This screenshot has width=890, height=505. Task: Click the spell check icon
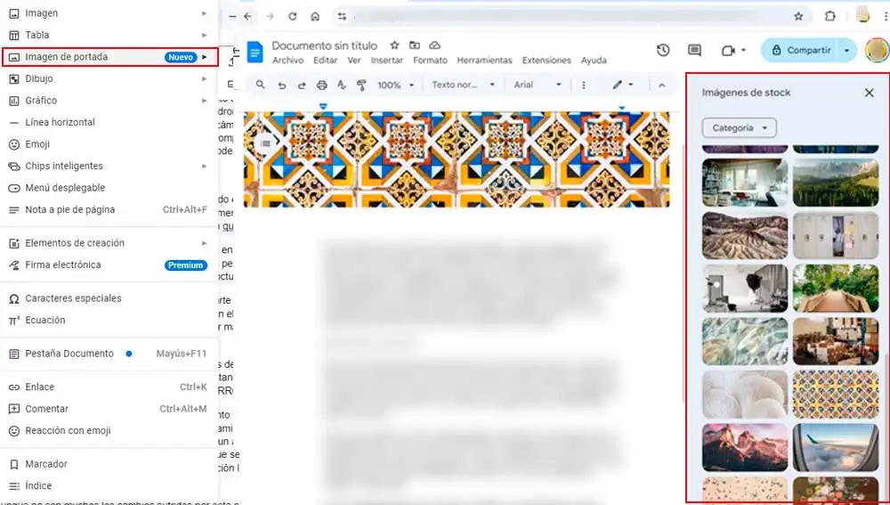pyautogui.click(x=342, y=86)
